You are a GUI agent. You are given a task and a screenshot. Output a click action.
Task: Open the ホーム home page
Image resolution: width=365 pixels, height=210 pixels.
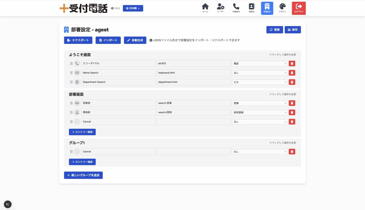[x=205, y=8]
